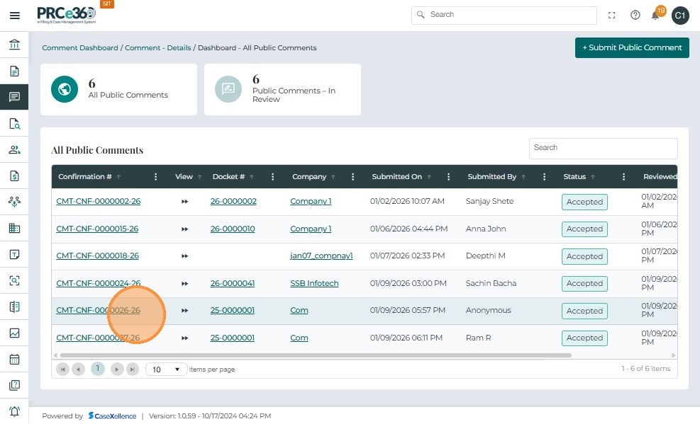Screen dimensions: 700x424
Task: Click view arrow for CMT-CNF-0000018-26 row
Action: click(x=184, y=256)
